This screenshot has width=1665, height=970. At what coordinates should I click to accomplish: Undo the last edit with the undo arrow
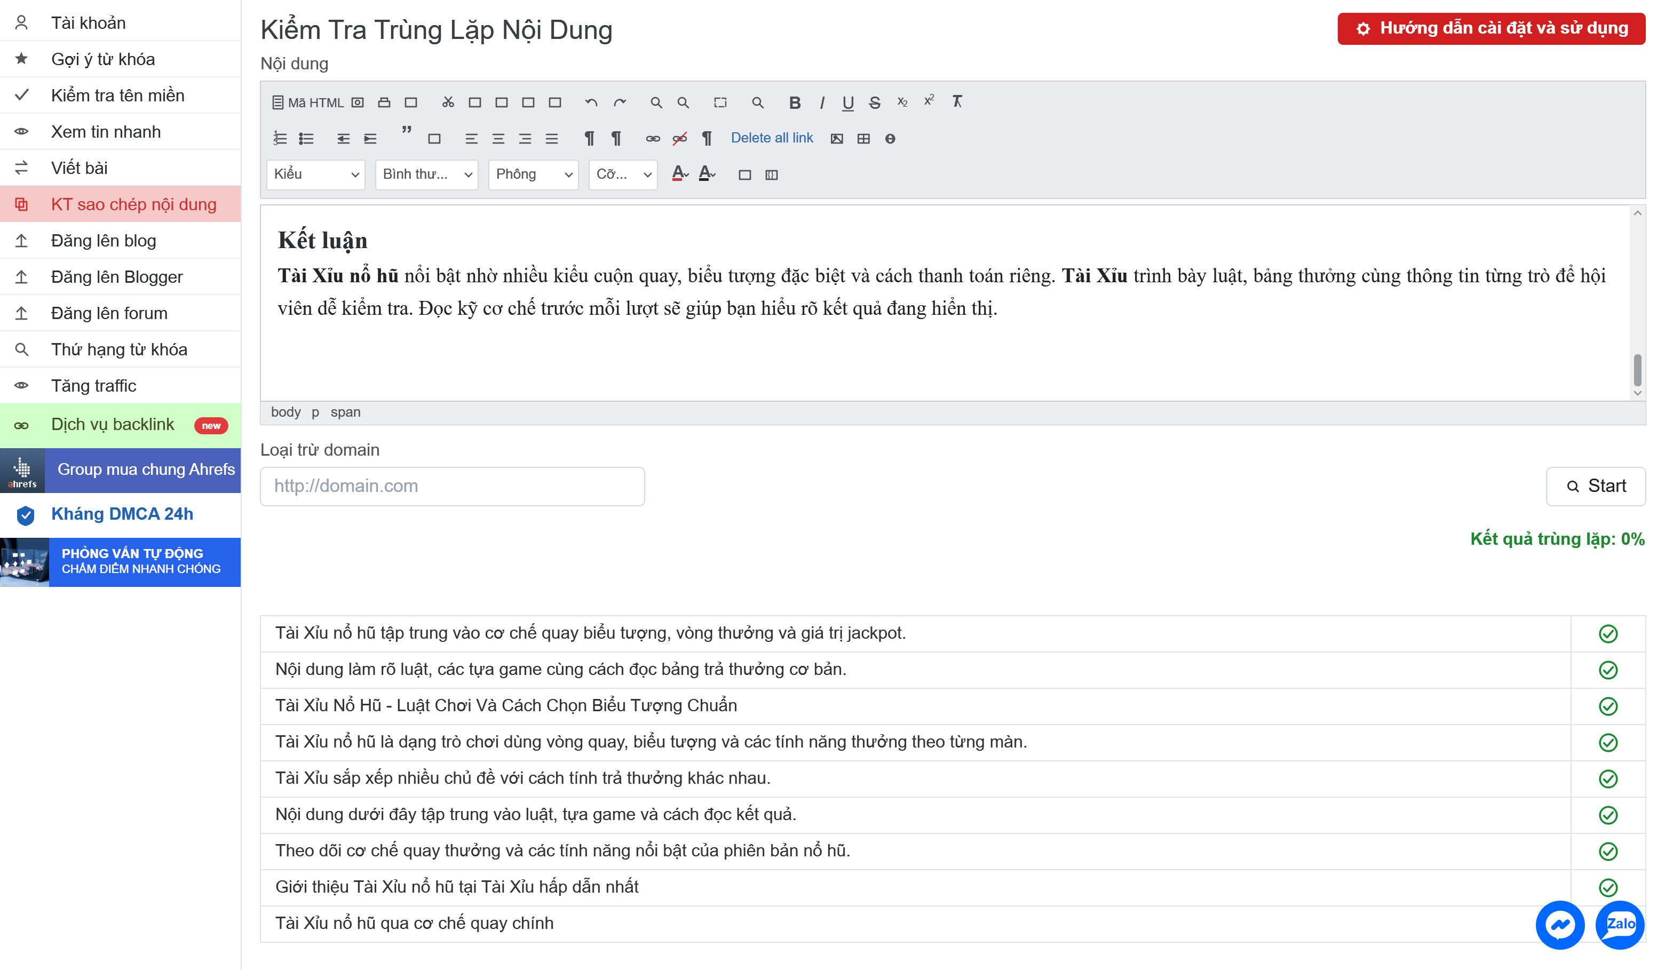point(591,102)
